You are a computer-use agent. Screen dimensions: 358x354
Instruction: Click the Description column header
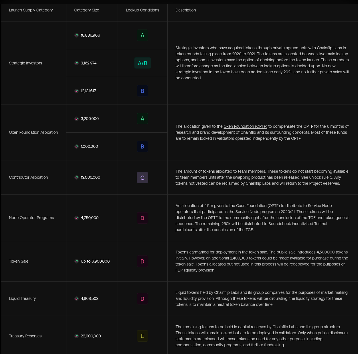tap(186, 10)
